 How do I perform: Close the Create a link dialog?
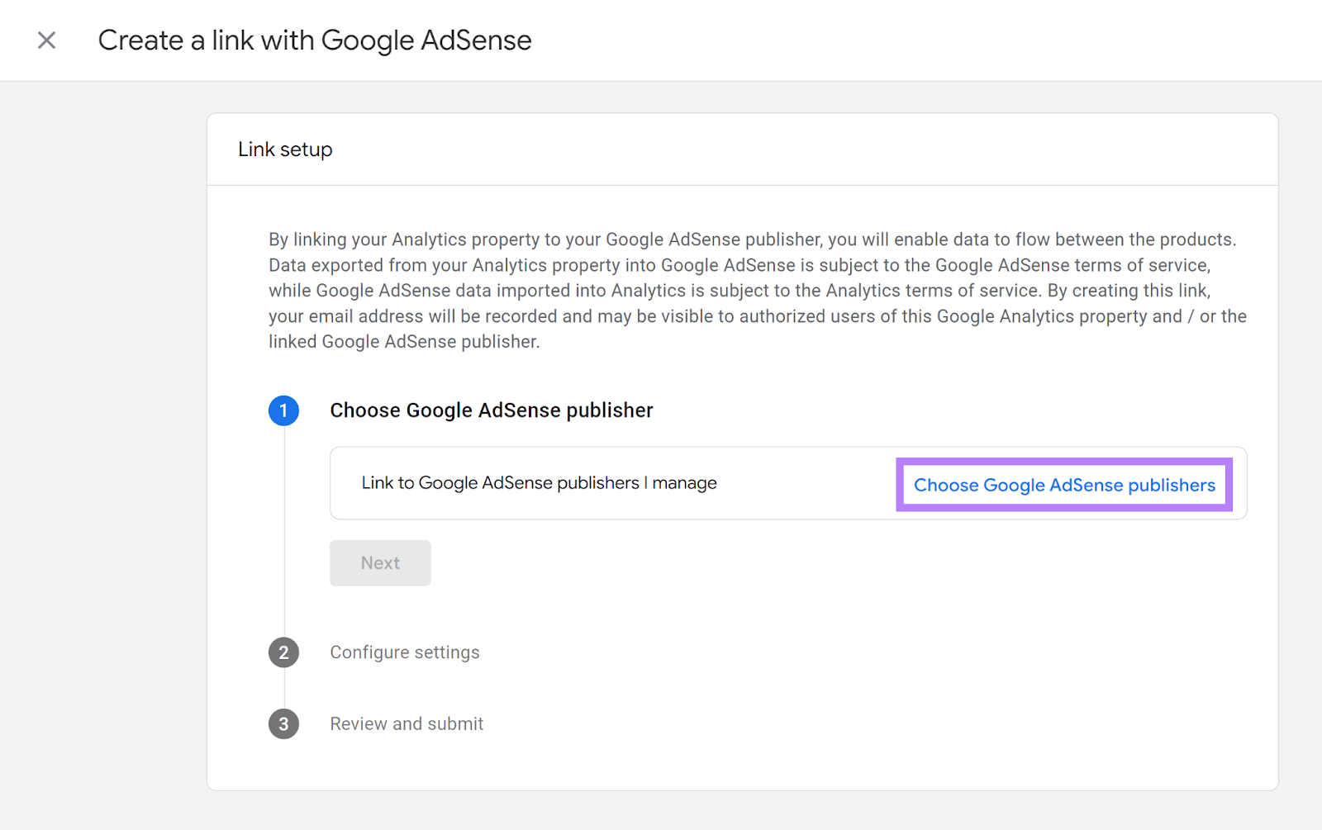(x=46, y=40)
